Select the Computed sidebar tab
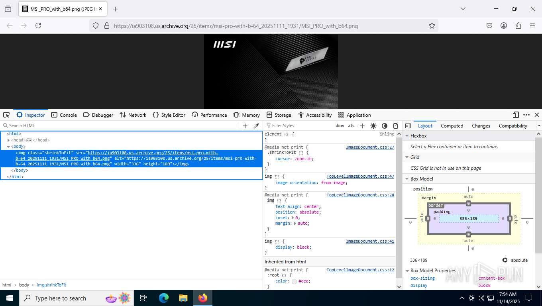This screenshot has width=542, height=306. [x=452, y=126]
